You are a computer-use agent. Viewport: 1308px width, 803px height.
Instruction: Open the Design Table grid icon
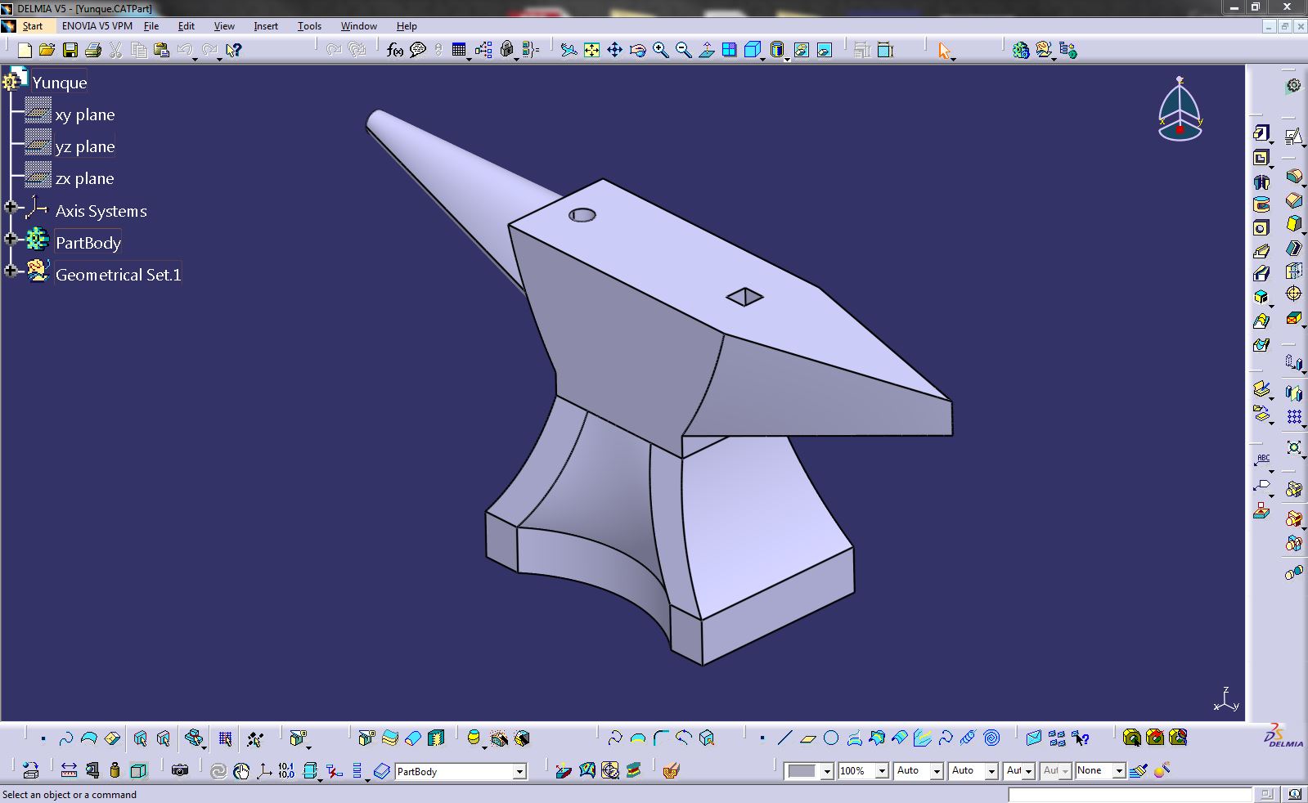tap(459, 50)
